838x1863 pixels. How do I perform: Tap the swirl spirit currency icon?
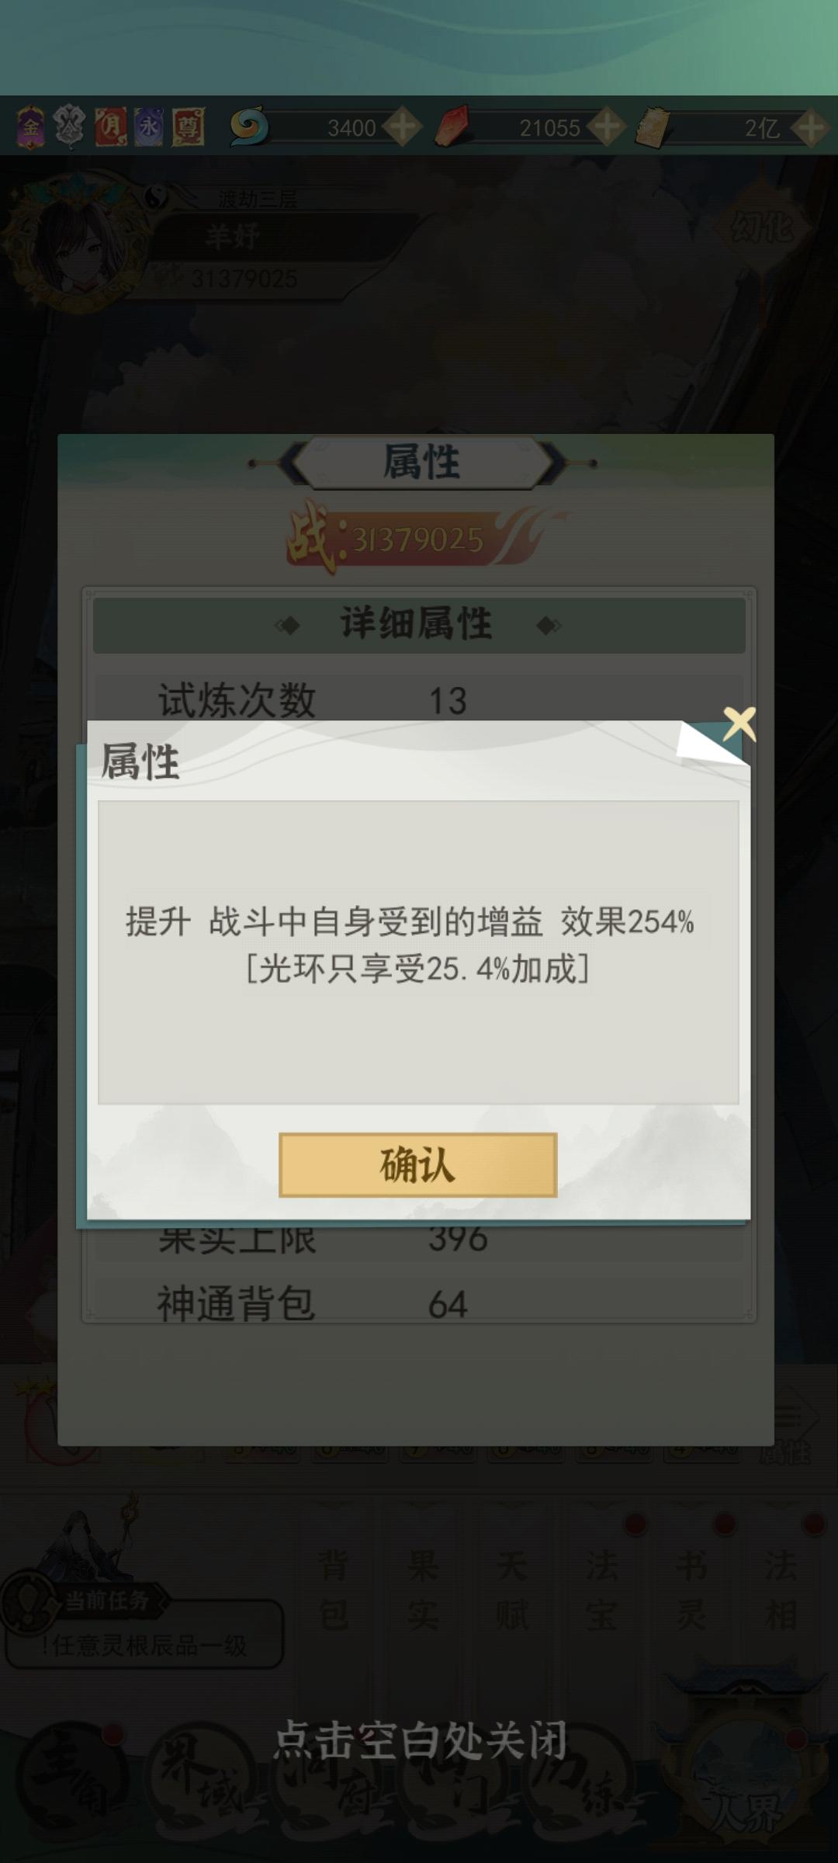(x=248, y=127)
